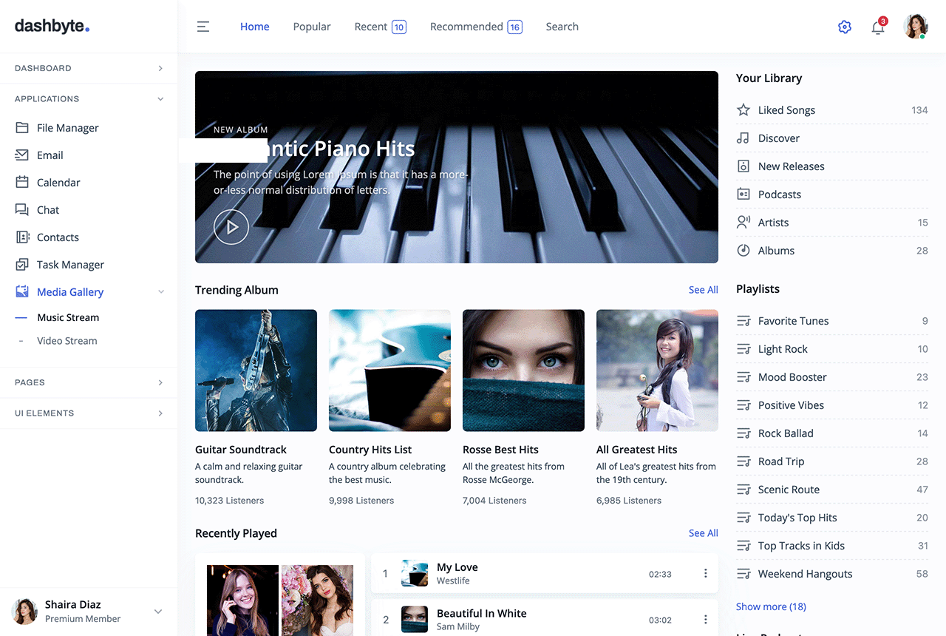Viewport: 946px width, 636px height.
Task: Open options menu for My Love track
Action: click(x=705, y=573)
